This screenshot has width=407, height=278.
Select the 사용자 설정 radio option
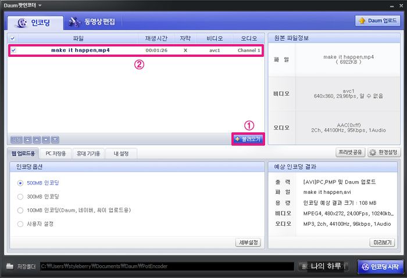[20, 224]
